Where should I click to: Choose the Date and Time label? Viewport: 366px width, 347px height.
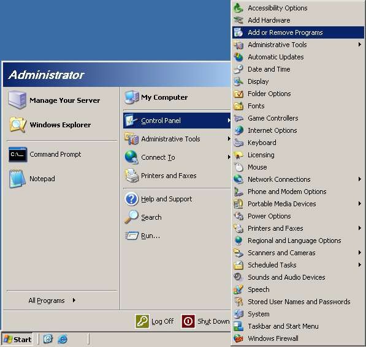(x=269, y=69)
